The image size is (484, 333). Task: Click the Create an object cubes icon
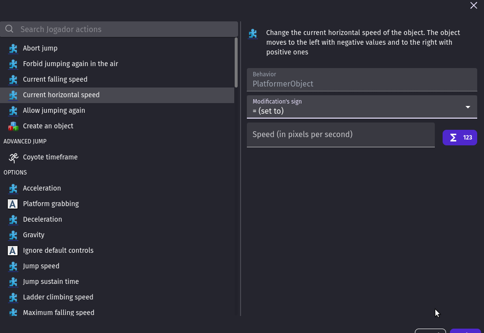13,126
